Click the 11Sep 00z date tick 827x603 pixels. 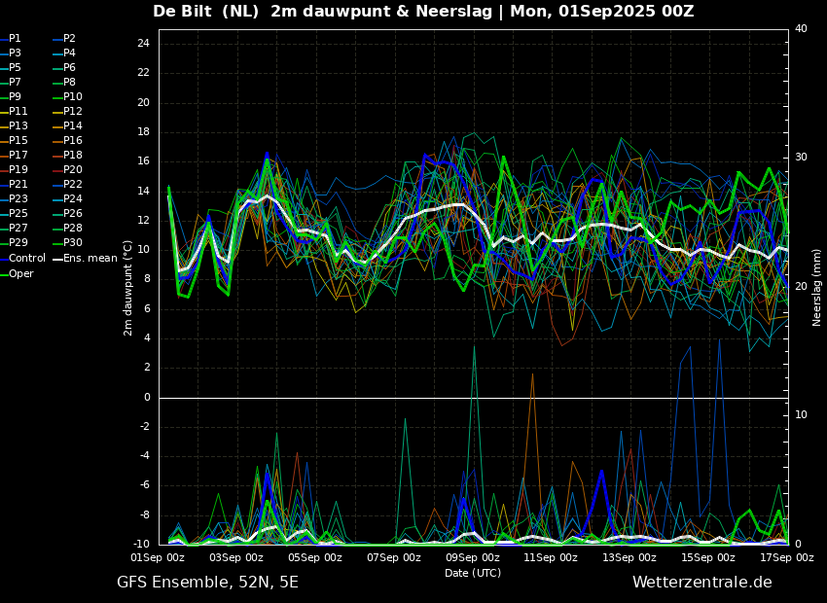coord(551,557)
